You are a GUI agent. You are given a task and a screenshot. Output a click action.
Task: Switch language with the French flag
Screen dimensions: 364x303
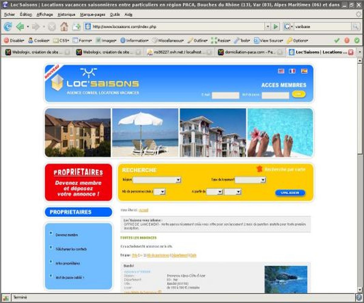(x=292, y=71)
